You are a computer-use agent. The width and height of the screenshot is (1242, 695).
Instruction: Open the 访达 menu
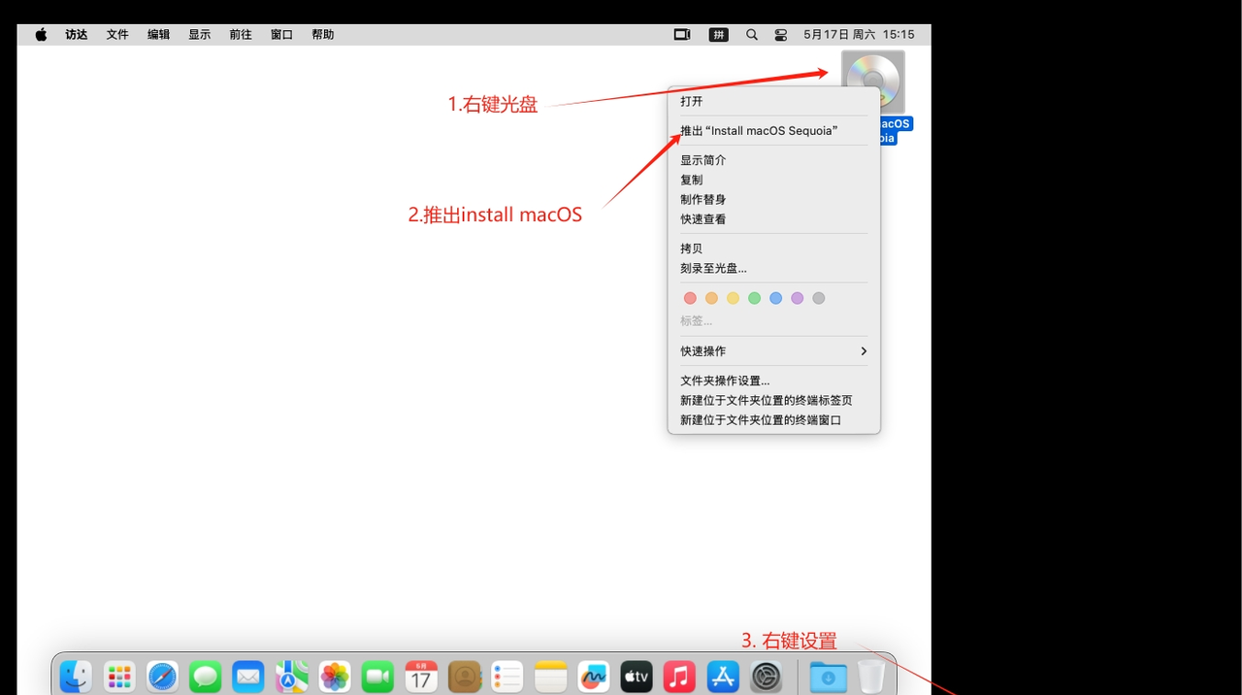[x=76, y=34]
